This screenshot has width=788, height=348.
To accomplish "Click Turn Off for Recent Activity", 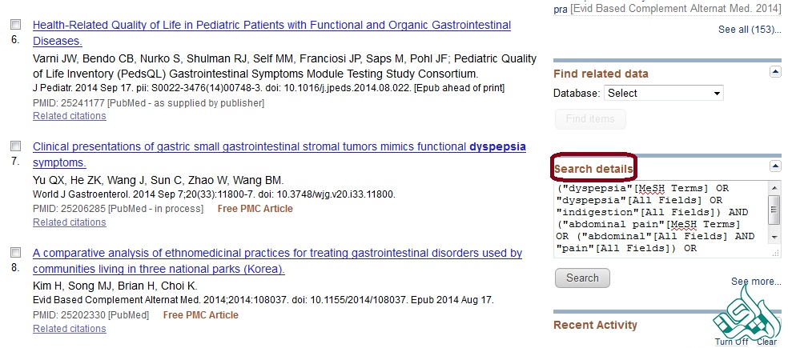I will click(731, 342).
